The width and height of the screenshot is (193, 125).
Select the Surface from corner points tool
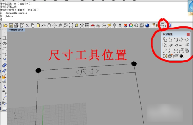[x=5, y=60]
